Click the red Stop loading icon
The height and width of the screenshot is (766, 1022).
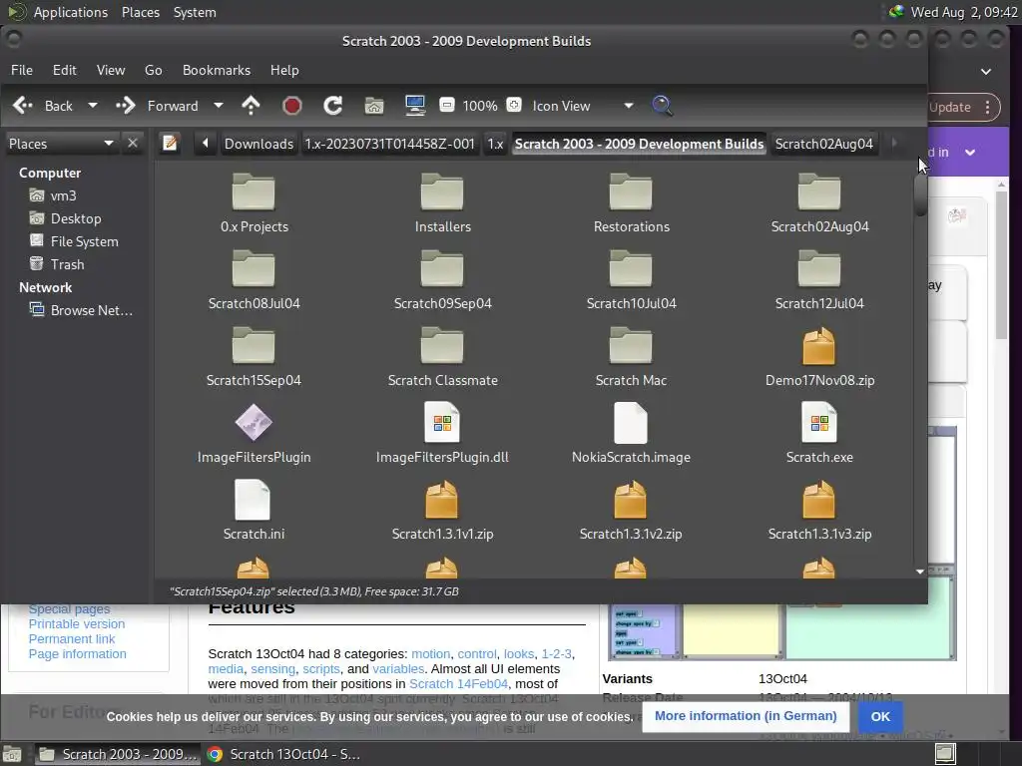[x=292, y=106]
